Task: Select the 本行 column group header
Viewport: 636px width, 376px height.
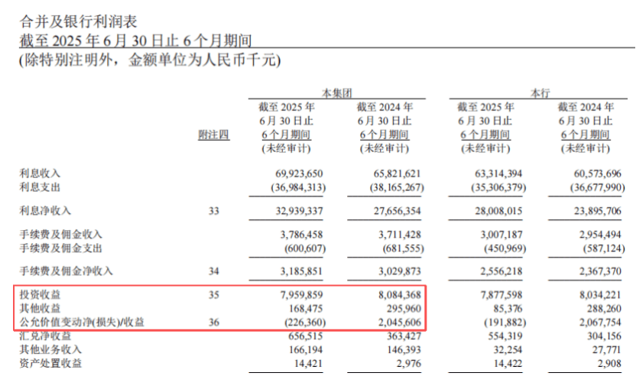Action: click(540, 93)
